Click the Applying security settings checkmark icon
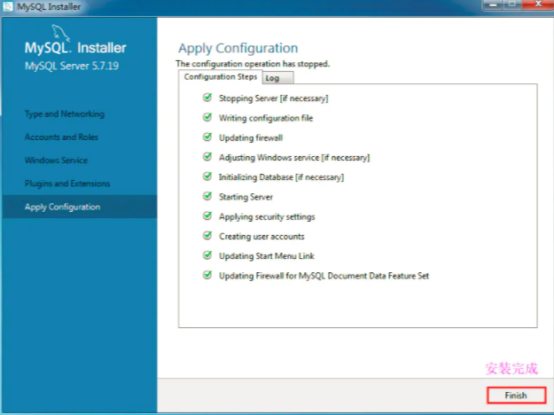554x415 pixels. pyautogui.click(x=207, y=216)
